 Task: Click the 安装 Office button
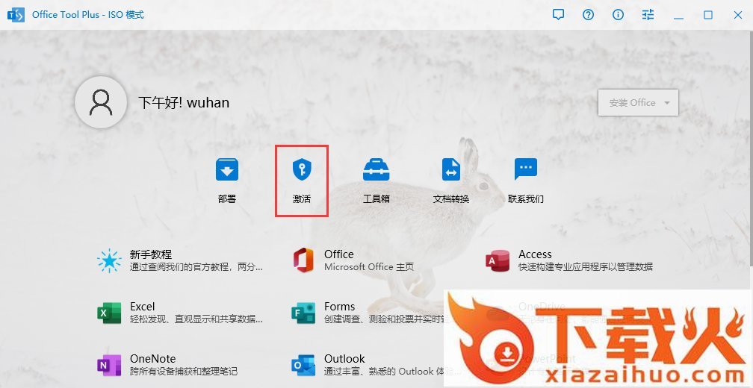click(x=638, y=103)
